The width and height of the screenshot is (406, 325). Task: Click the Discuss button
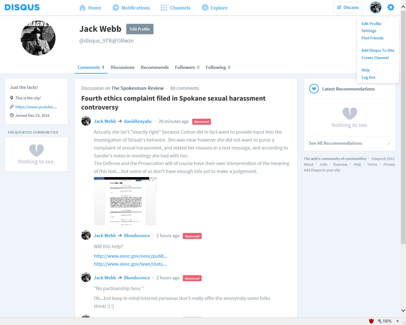pos(348,7)
